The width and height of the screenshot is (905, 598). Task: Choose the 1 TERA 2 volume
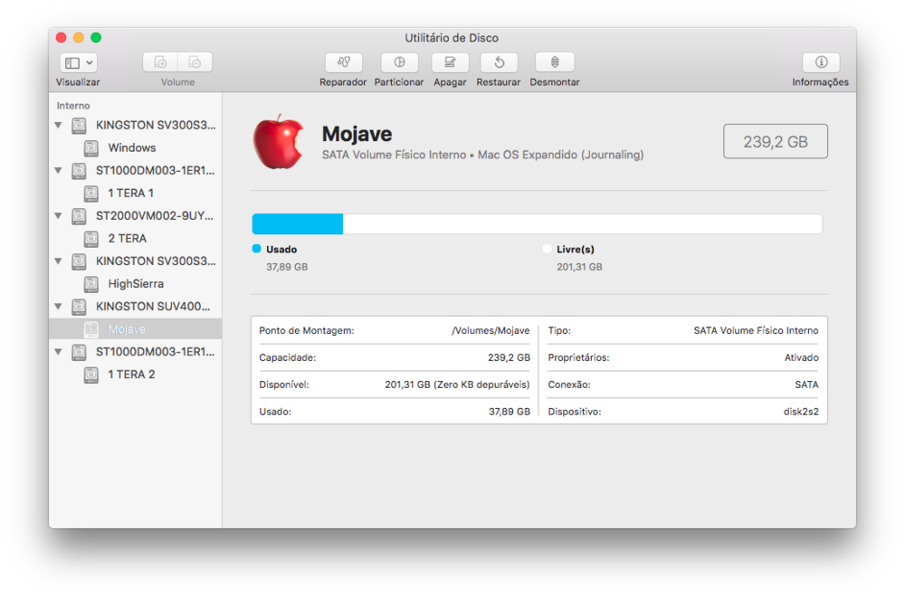(x=131, y=375)
